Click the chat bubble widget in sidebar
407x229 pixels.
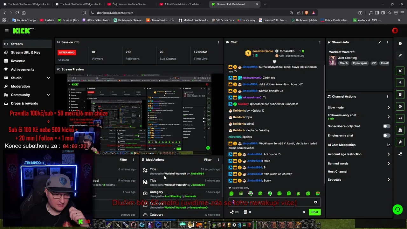(400, 107)
